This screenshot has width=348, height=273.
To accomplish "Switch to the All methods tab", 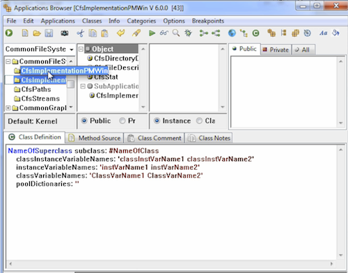I will [303, 49].
